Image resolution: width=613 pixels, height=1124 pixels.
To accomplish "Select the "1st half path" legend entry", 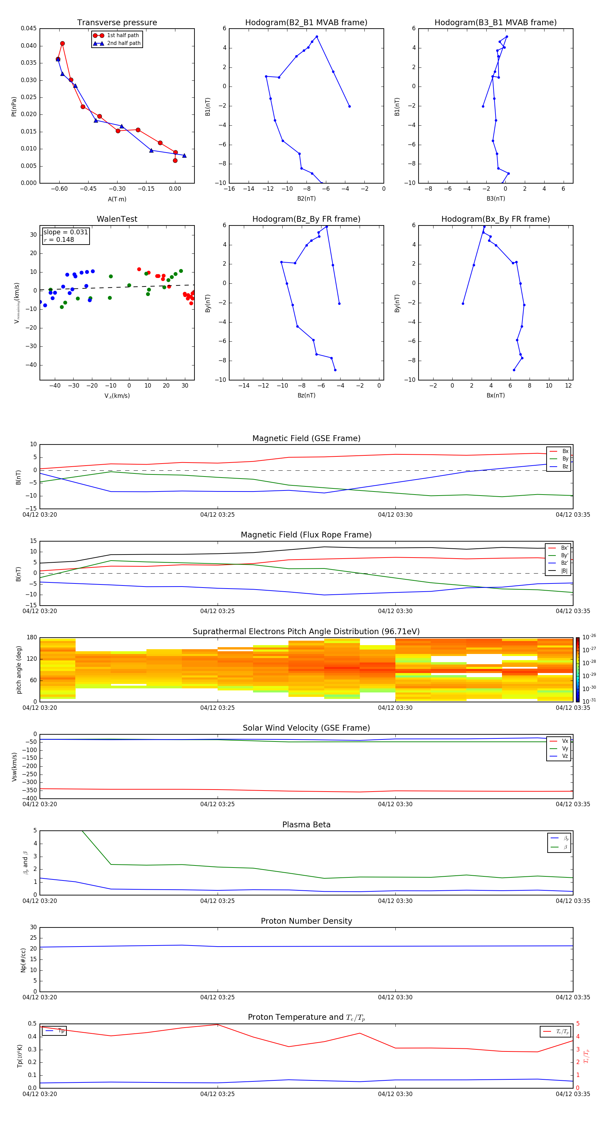I will (116, 35).
